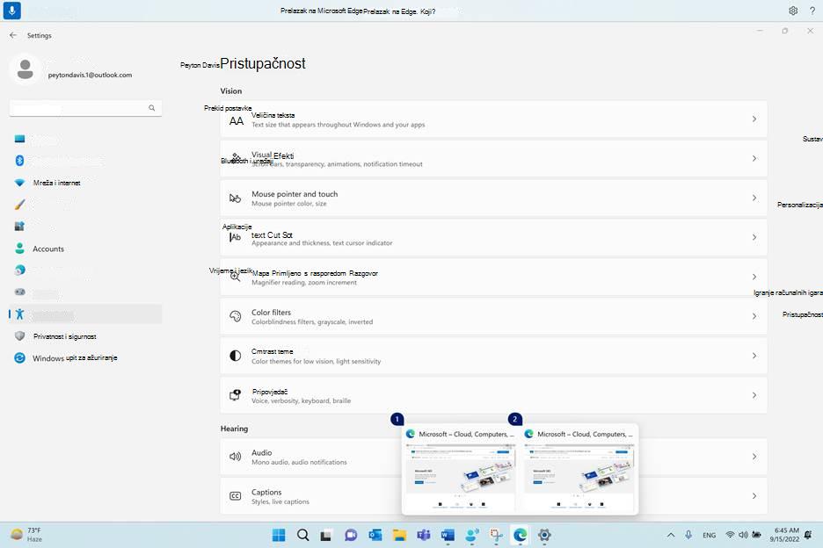Click the Narrator row icon

(235, 395)
